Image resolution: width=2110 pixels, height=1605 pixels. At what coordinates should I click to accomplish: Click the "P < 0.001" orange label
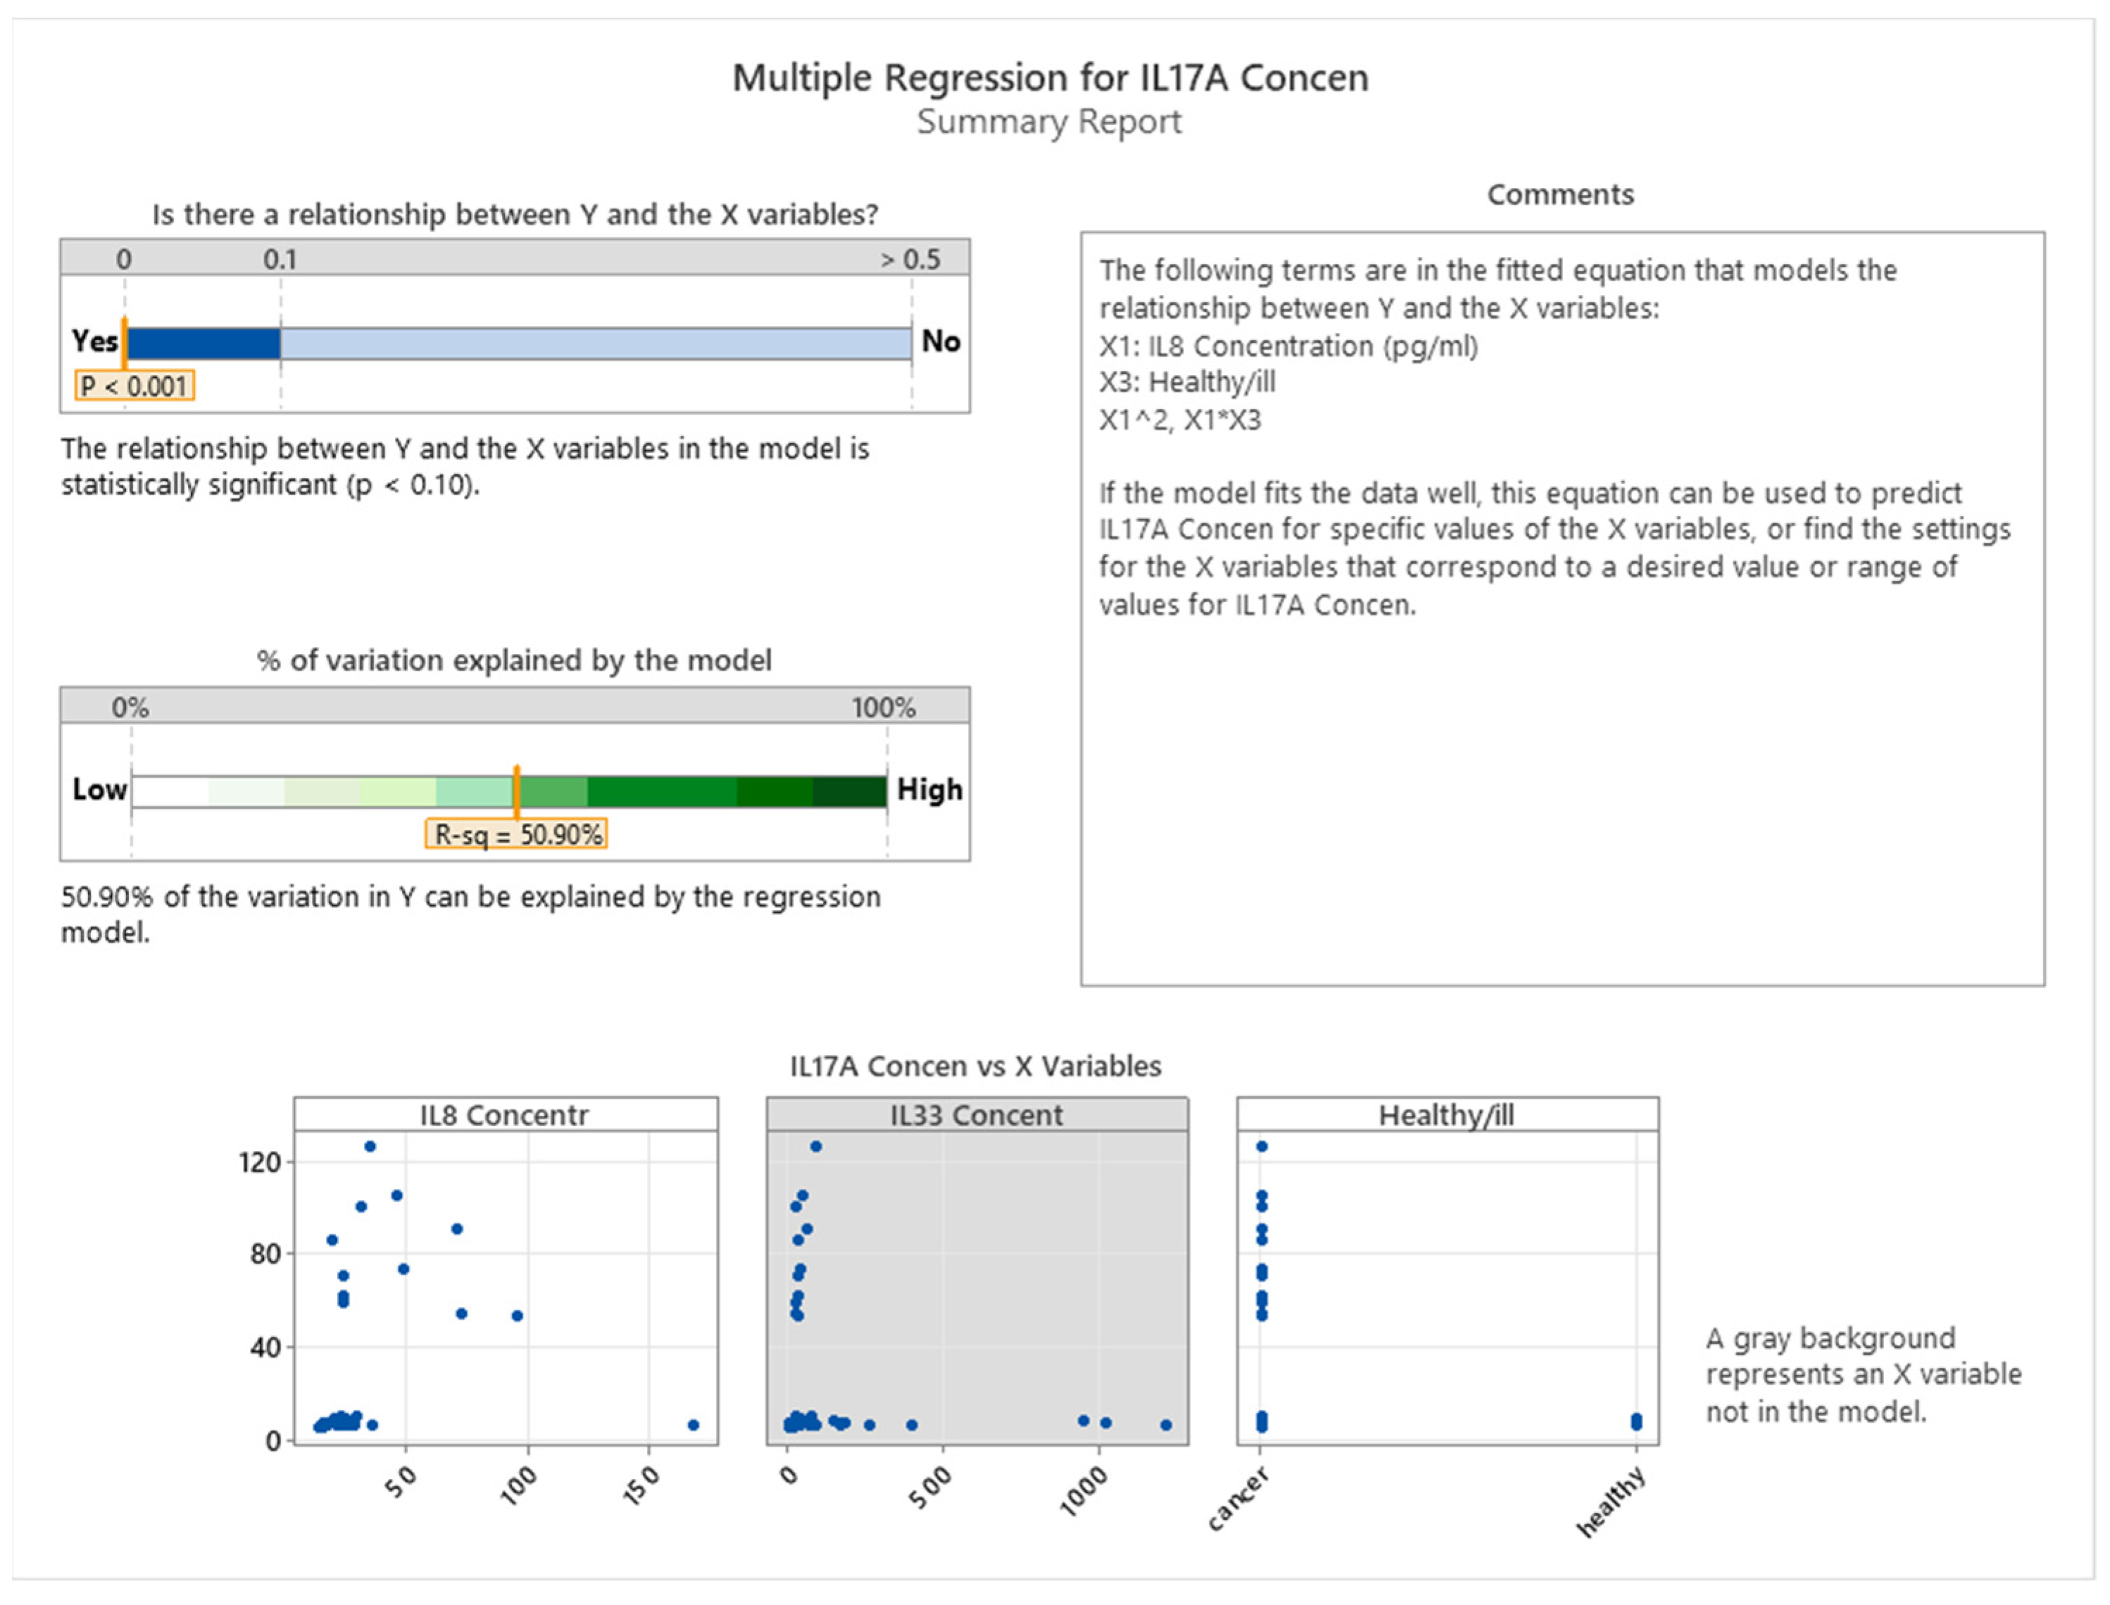(134, 386)
